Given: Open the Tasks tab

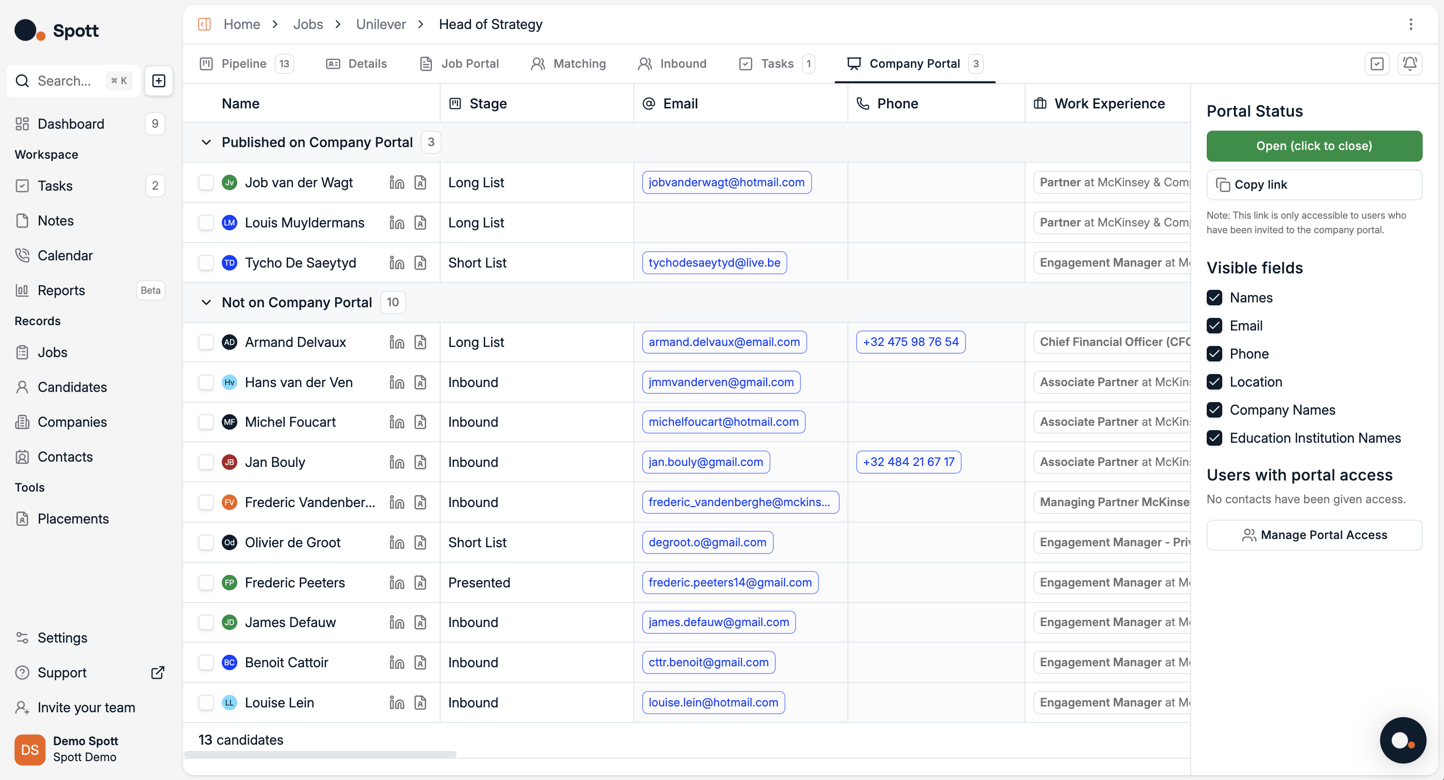Looking at the screenshot, I should pos(776,64).
